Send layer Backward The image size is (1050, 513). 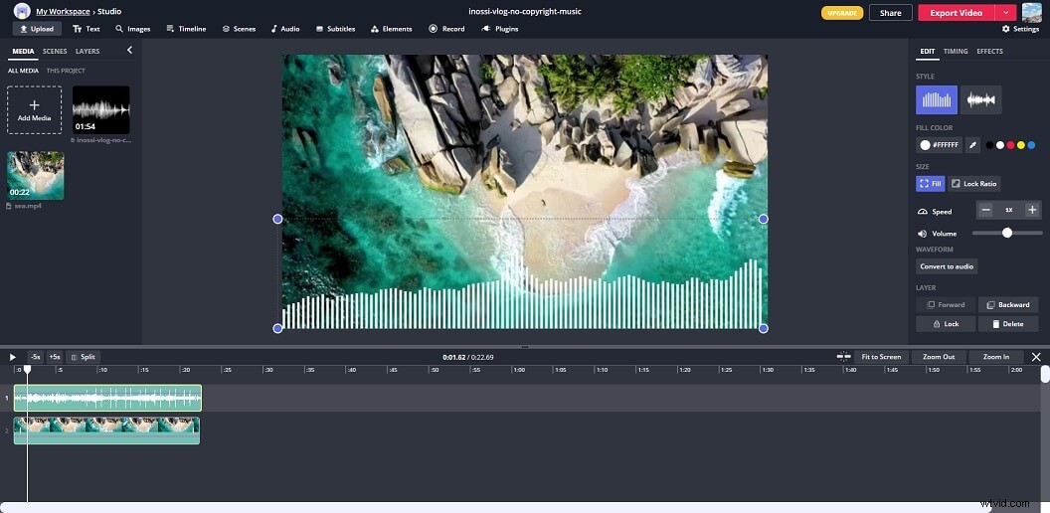click(1008, 305)
